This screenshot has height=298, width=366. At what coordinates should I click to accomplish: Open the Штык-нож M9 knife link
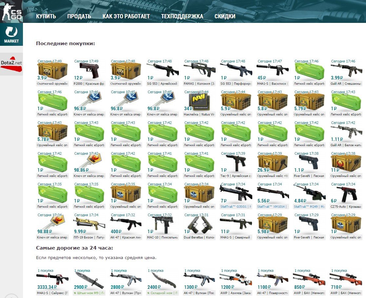(89, 293)
